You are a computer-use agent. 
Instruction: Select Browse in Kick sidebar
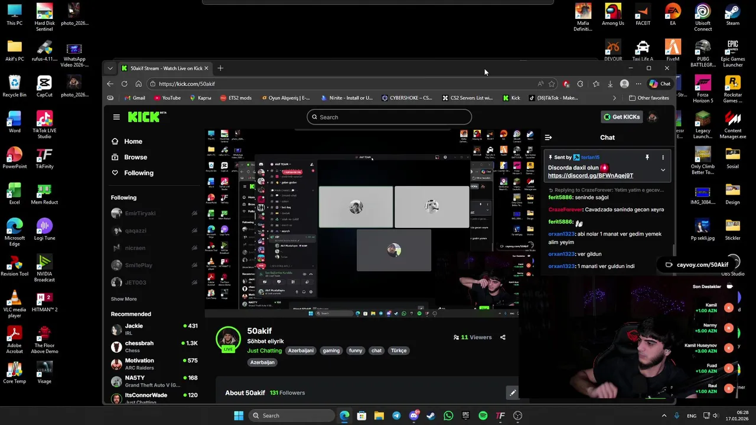135,157
